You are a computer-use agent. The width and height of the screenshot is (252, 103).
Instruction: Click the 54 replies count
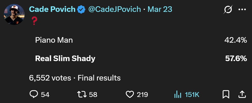[45, 95]
